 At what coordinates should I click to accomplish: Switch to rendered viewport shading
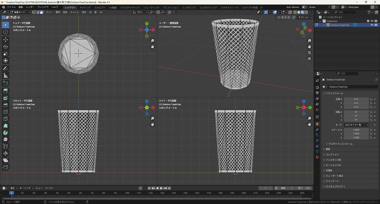pyautogui.click(x=307, y=12)
